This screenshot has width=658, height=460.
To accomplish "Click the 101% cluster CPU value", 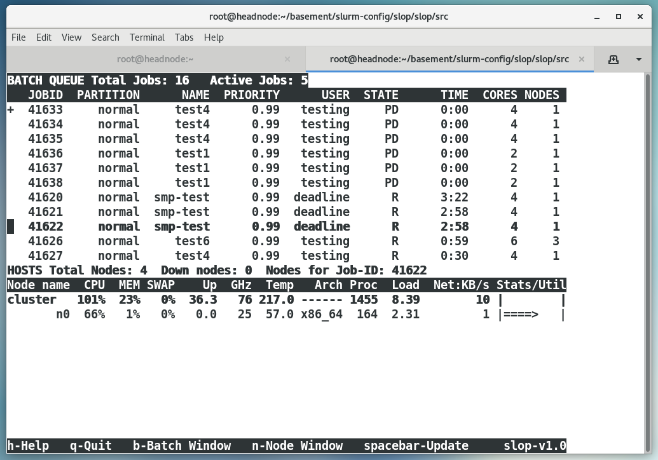I will pos(91,300).
